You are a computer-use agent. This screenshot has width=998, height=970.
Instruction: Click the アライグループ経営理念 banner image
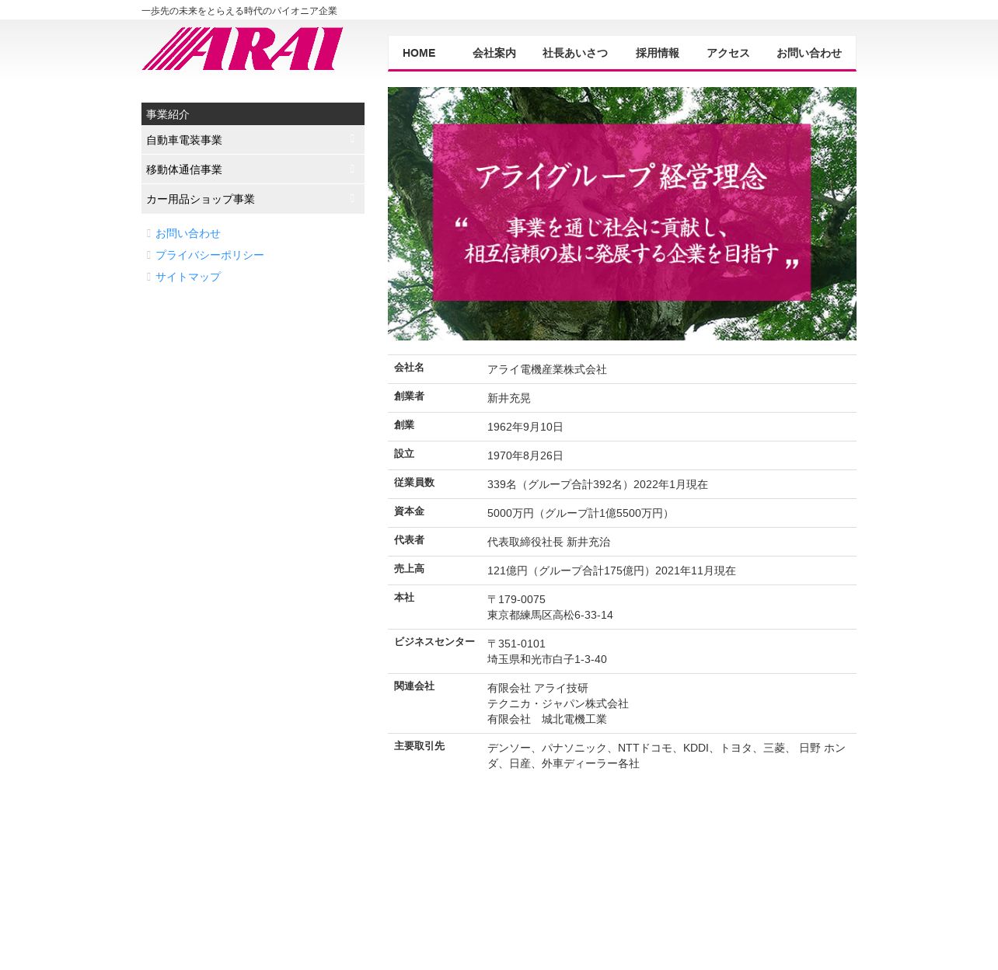[622, 214]
